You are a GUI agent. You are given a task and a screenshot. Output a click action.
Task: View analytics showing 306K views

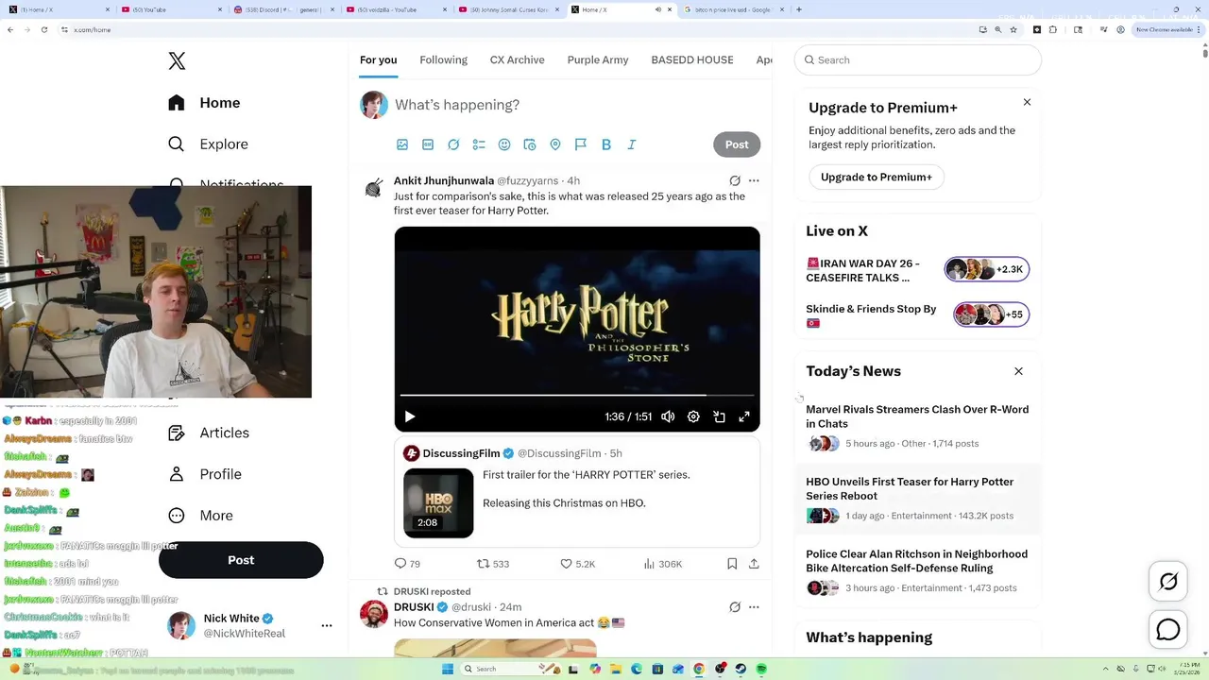(x=663, y=564)
